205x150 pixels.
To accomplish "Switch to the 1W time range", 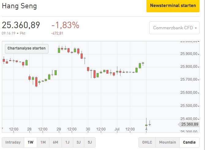I will click(31, 142).
